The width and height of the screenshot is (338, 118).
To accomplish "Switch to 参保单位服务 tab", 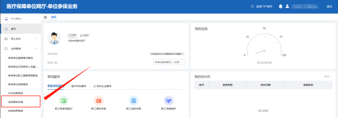I will tap(56, 86).
